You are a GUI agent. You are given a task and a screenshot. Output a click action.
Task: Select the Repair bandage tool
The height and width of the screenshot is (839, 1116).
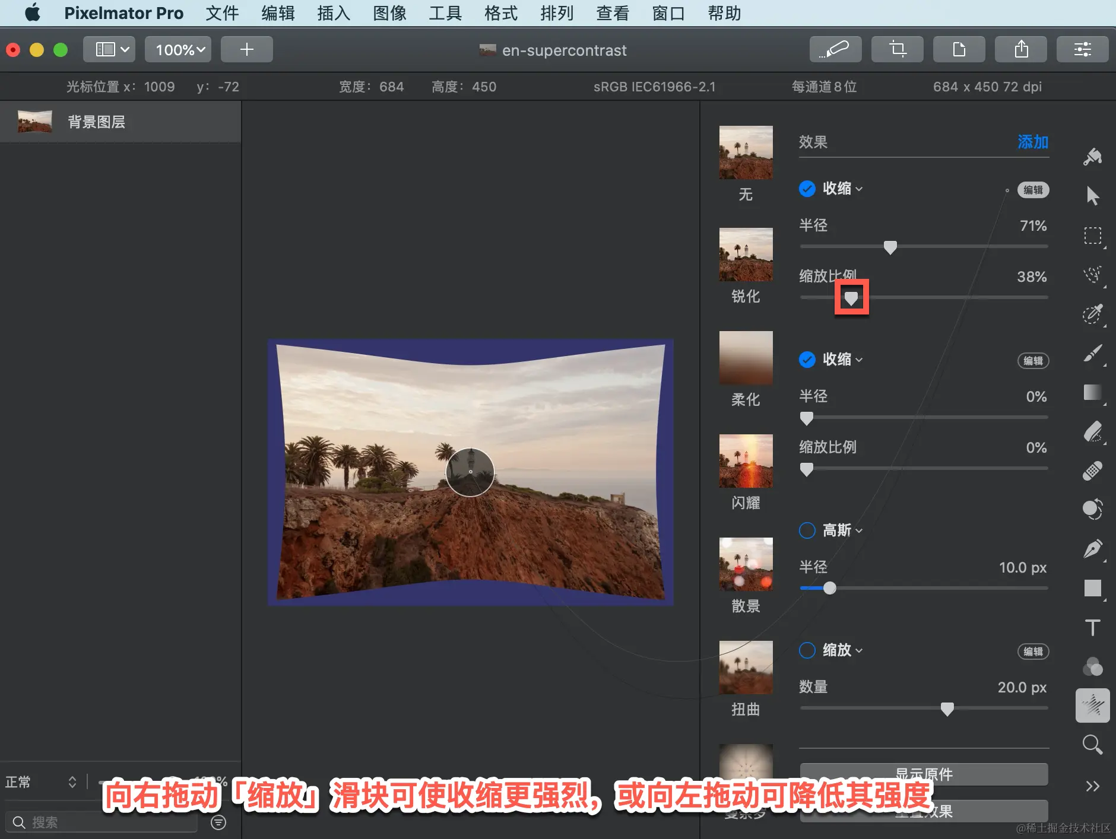coord(1092,471)
